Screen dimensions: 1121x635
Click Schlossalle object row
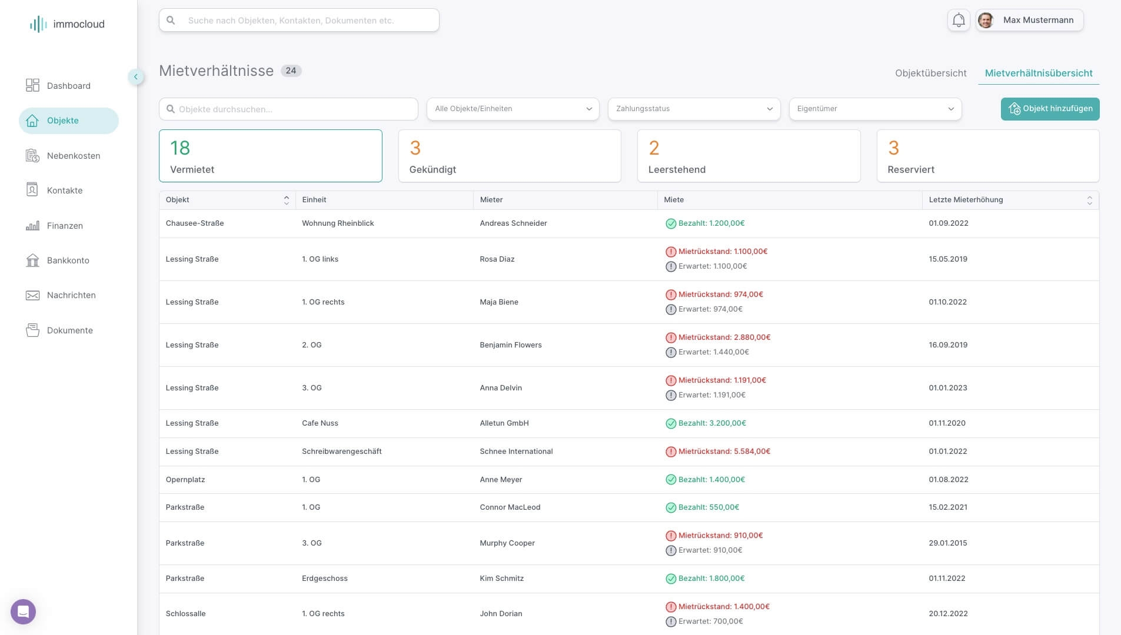pyautogui.click(x=628, y=614)
